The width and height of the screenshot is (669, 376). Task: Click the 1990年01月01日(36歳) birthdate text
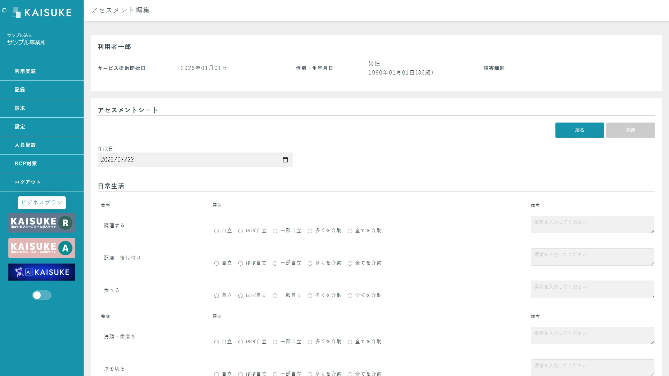point(401,72)
